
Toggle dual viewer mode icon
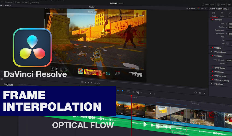click(x=202, y=8)
